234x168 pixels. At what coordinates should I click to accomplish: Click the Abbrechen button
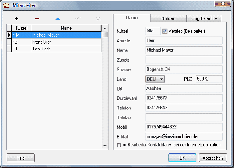point(213,158)
